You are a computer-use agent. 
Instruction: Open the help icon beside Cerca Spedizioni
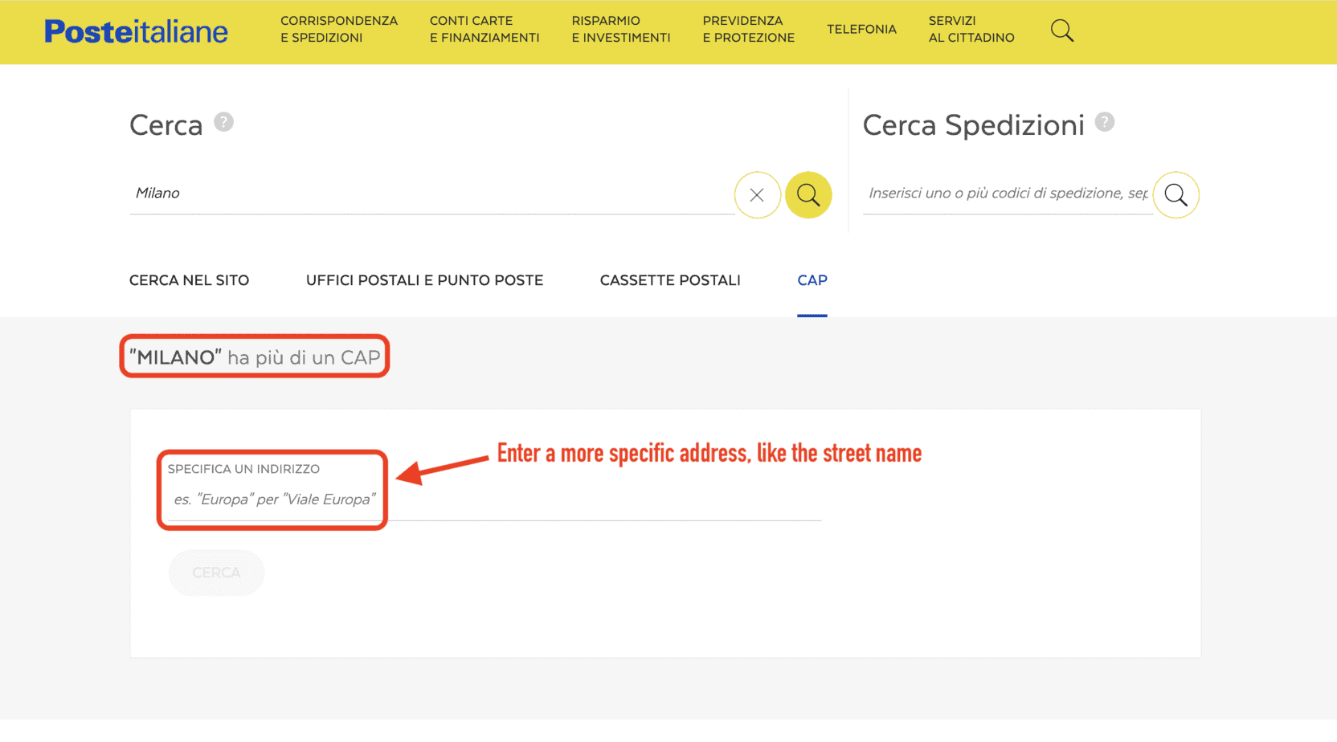1106,122
